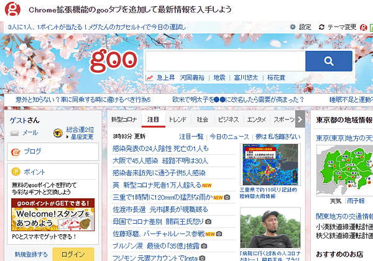Viewport: 373px width, 261px height.
Task: Click the blog pencil icon
Action: coord(16,151)
